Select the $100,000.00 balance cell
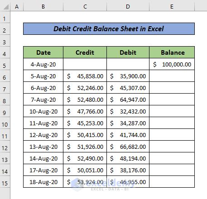 coord(172,64)
